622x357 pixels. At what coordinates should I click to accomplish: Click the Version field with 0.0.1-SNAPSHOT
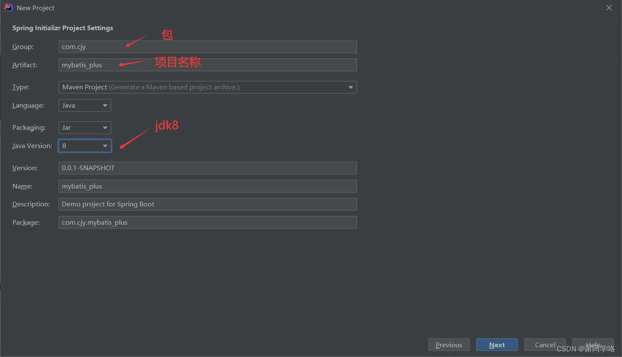tap(207, 168)
